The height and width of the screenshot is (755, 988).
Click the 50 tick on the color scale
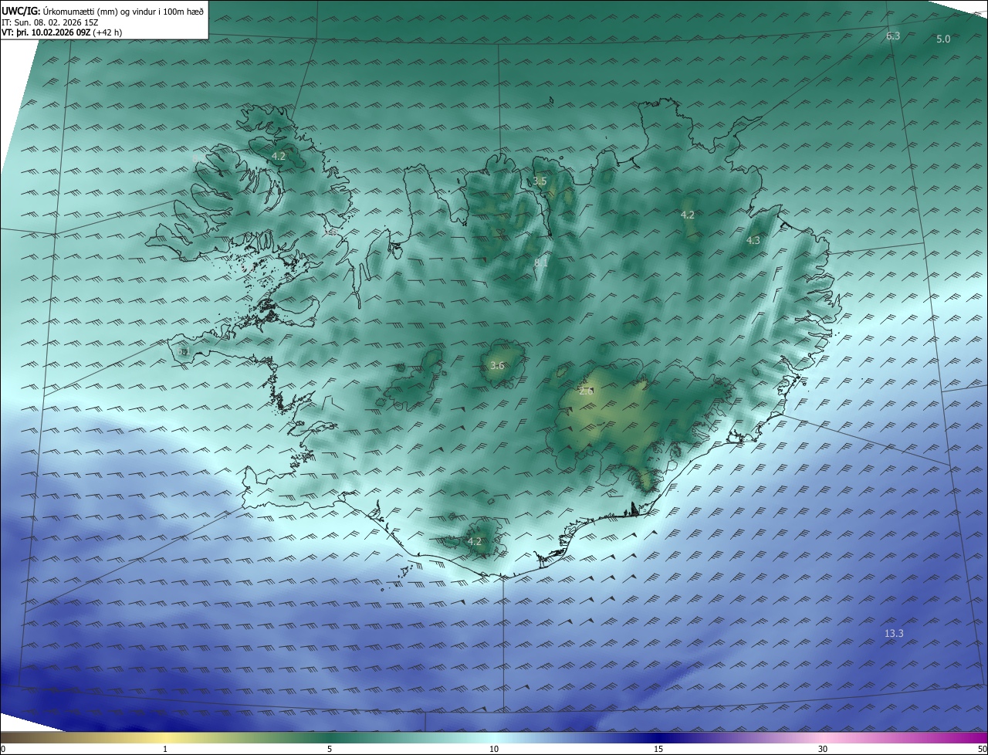pos(982,749)
